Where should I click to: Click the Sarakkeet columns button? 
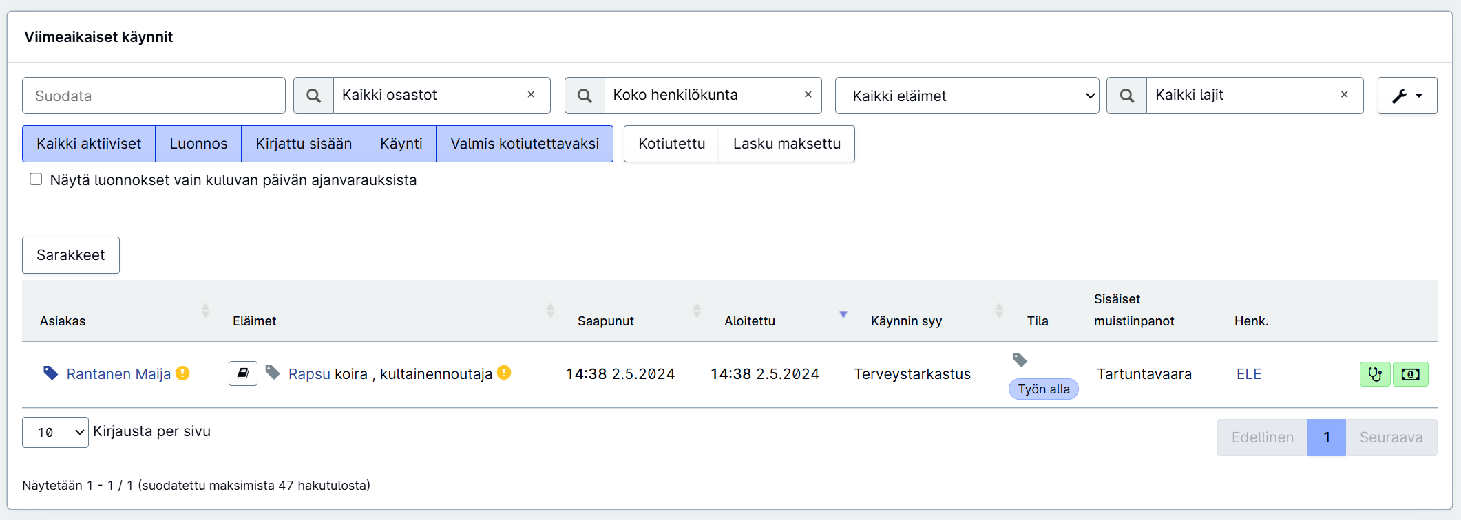pyautogui.click(x=71, y=255)
